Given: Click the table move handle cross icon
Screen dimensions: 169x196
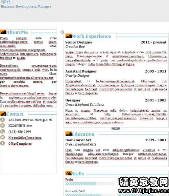Looking at the screenshot, I should point(62,32).
